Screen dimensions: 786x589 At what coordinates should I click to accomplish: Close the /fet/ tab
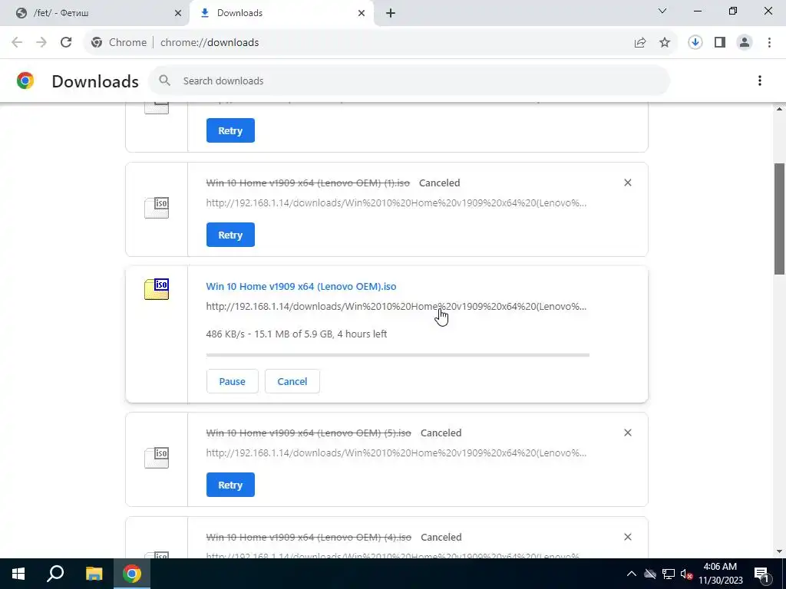178,13
